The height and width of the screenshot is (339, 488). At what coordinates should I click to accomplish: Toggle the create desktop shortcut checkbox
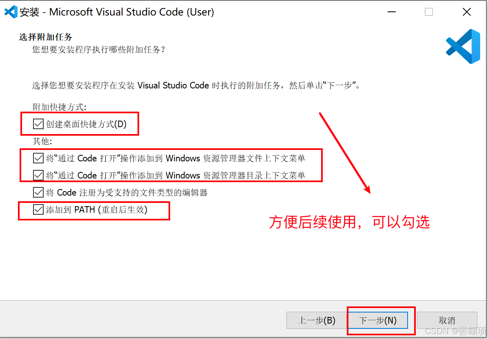coord(38,124)
